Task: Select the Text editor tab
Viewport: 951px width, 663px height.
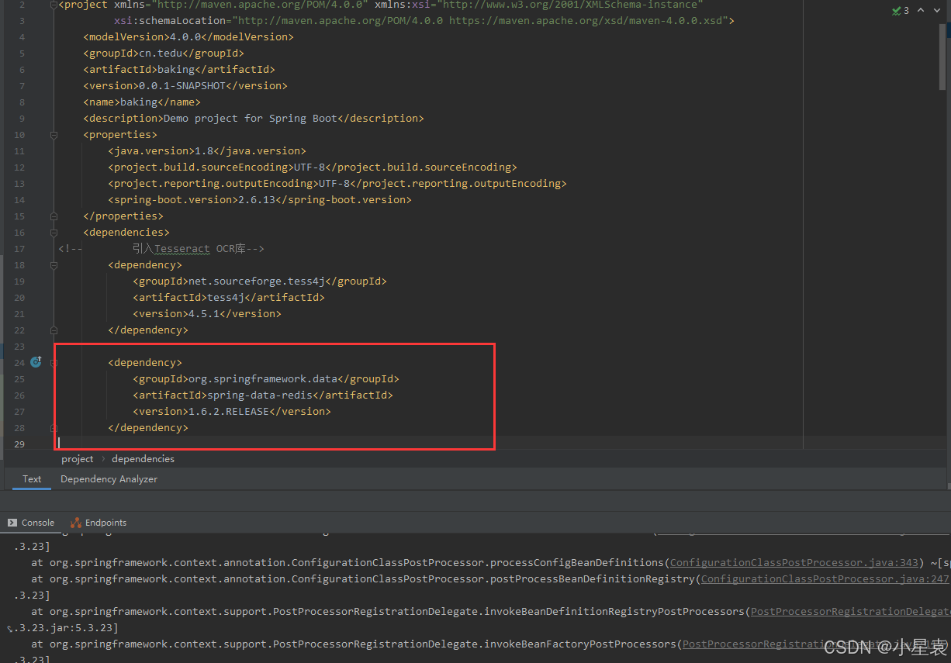Action: (x=32, y=479)
